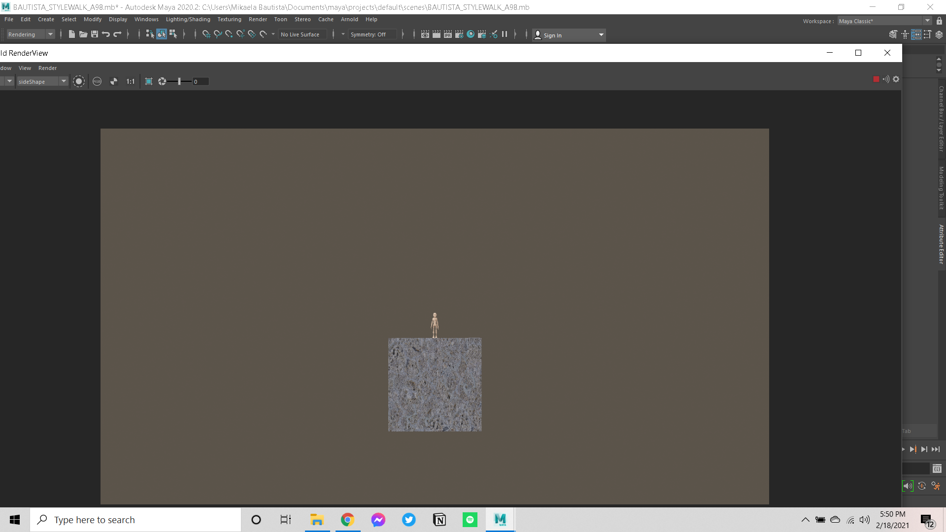Screen dimensions: 946x532
Task: Toggle RGB channel display in Render View
Action: pos(97,81)
